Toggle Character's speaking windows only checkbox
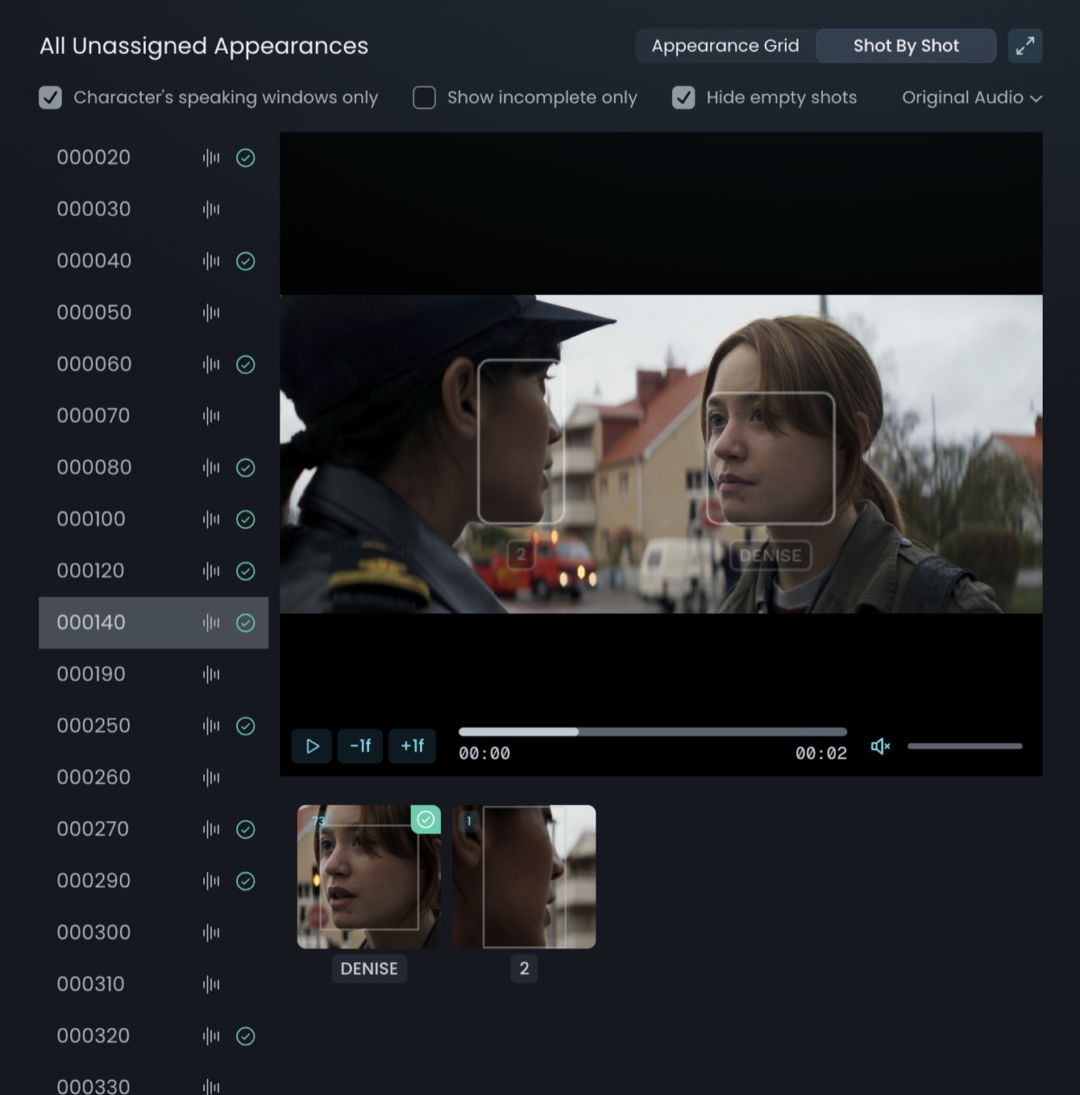The height and width of the screenshot is (1095, 1080). tap(50, 97)
